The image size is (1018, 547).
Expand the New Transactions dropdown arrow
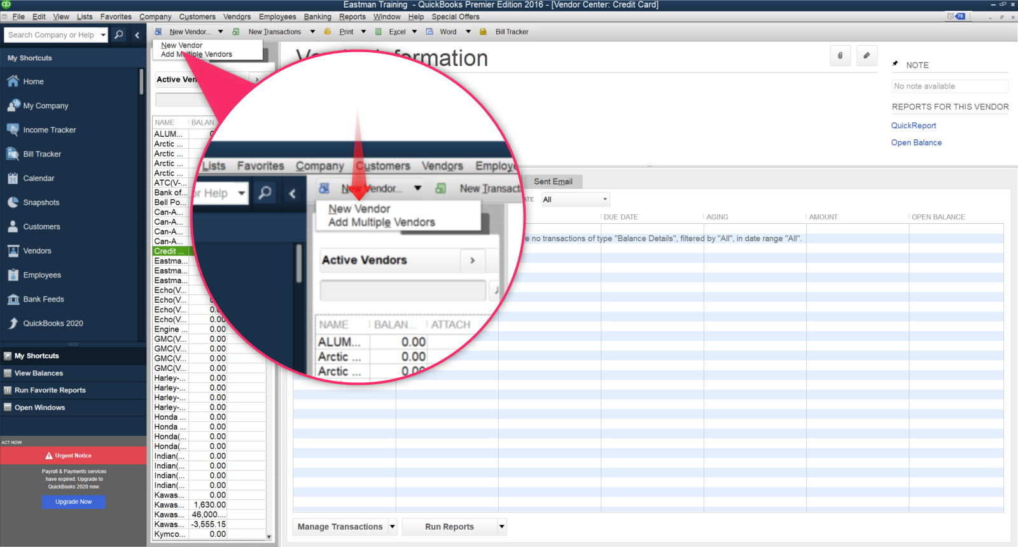tap(312, 32)
